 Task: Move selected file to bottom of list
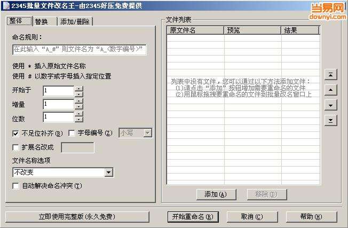331,120
